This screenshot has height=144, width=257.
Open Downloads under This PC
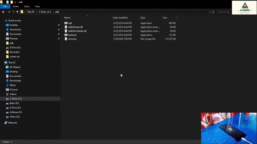(x=15, y=81)
